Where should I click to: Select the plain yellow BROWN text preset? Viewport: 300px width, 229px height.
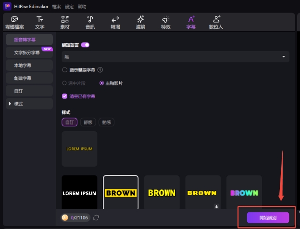(162, 192)
